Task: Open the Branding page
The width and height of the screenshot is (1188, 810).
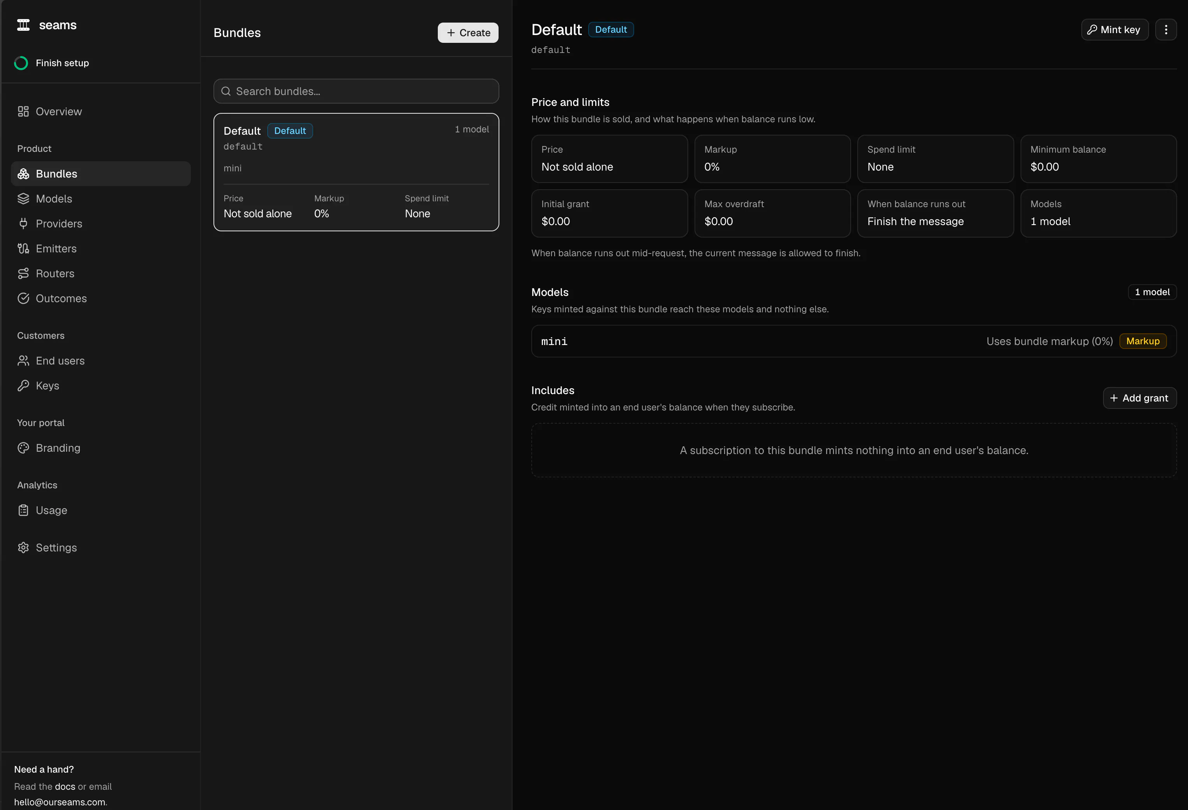Action: click(101, 448)
